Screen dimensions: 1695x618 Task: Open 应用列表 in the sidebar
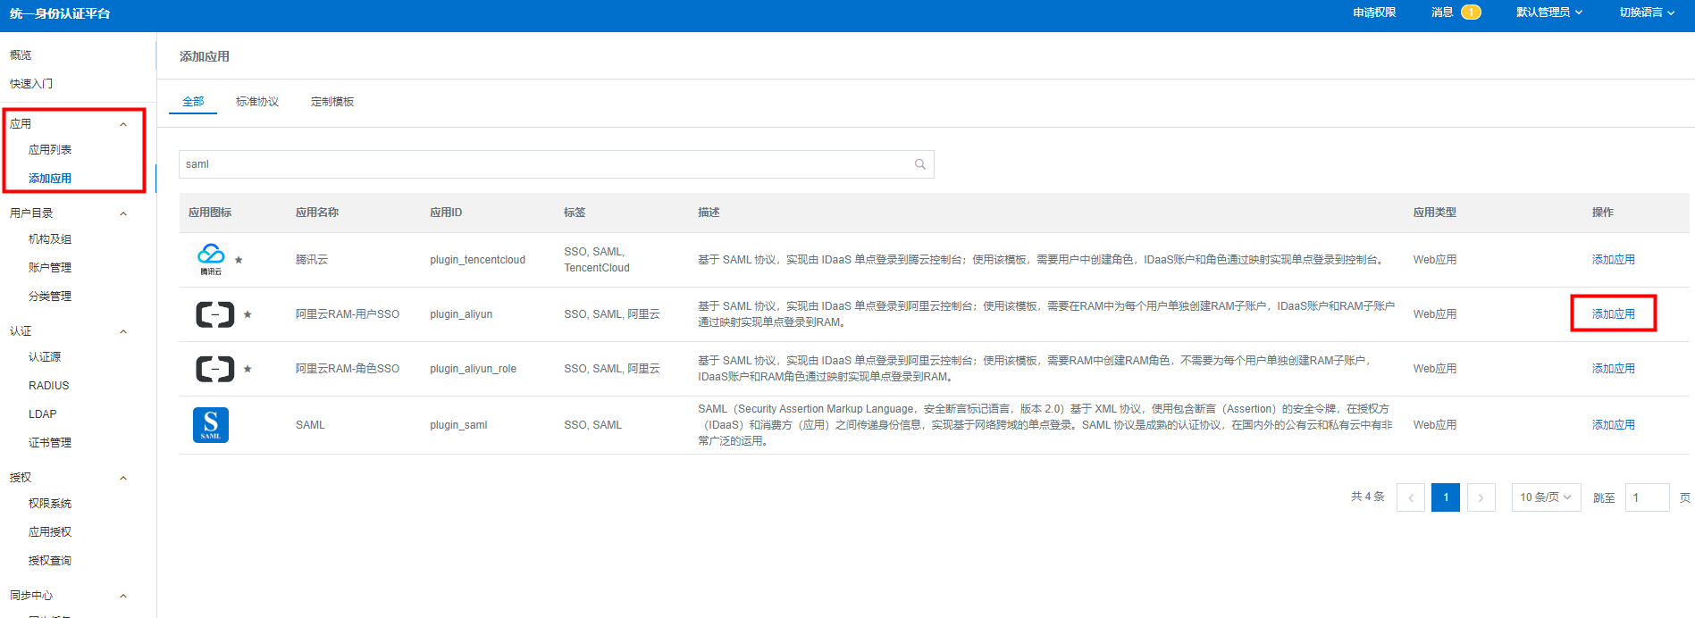pyautogui.click(x=50, y=150)
